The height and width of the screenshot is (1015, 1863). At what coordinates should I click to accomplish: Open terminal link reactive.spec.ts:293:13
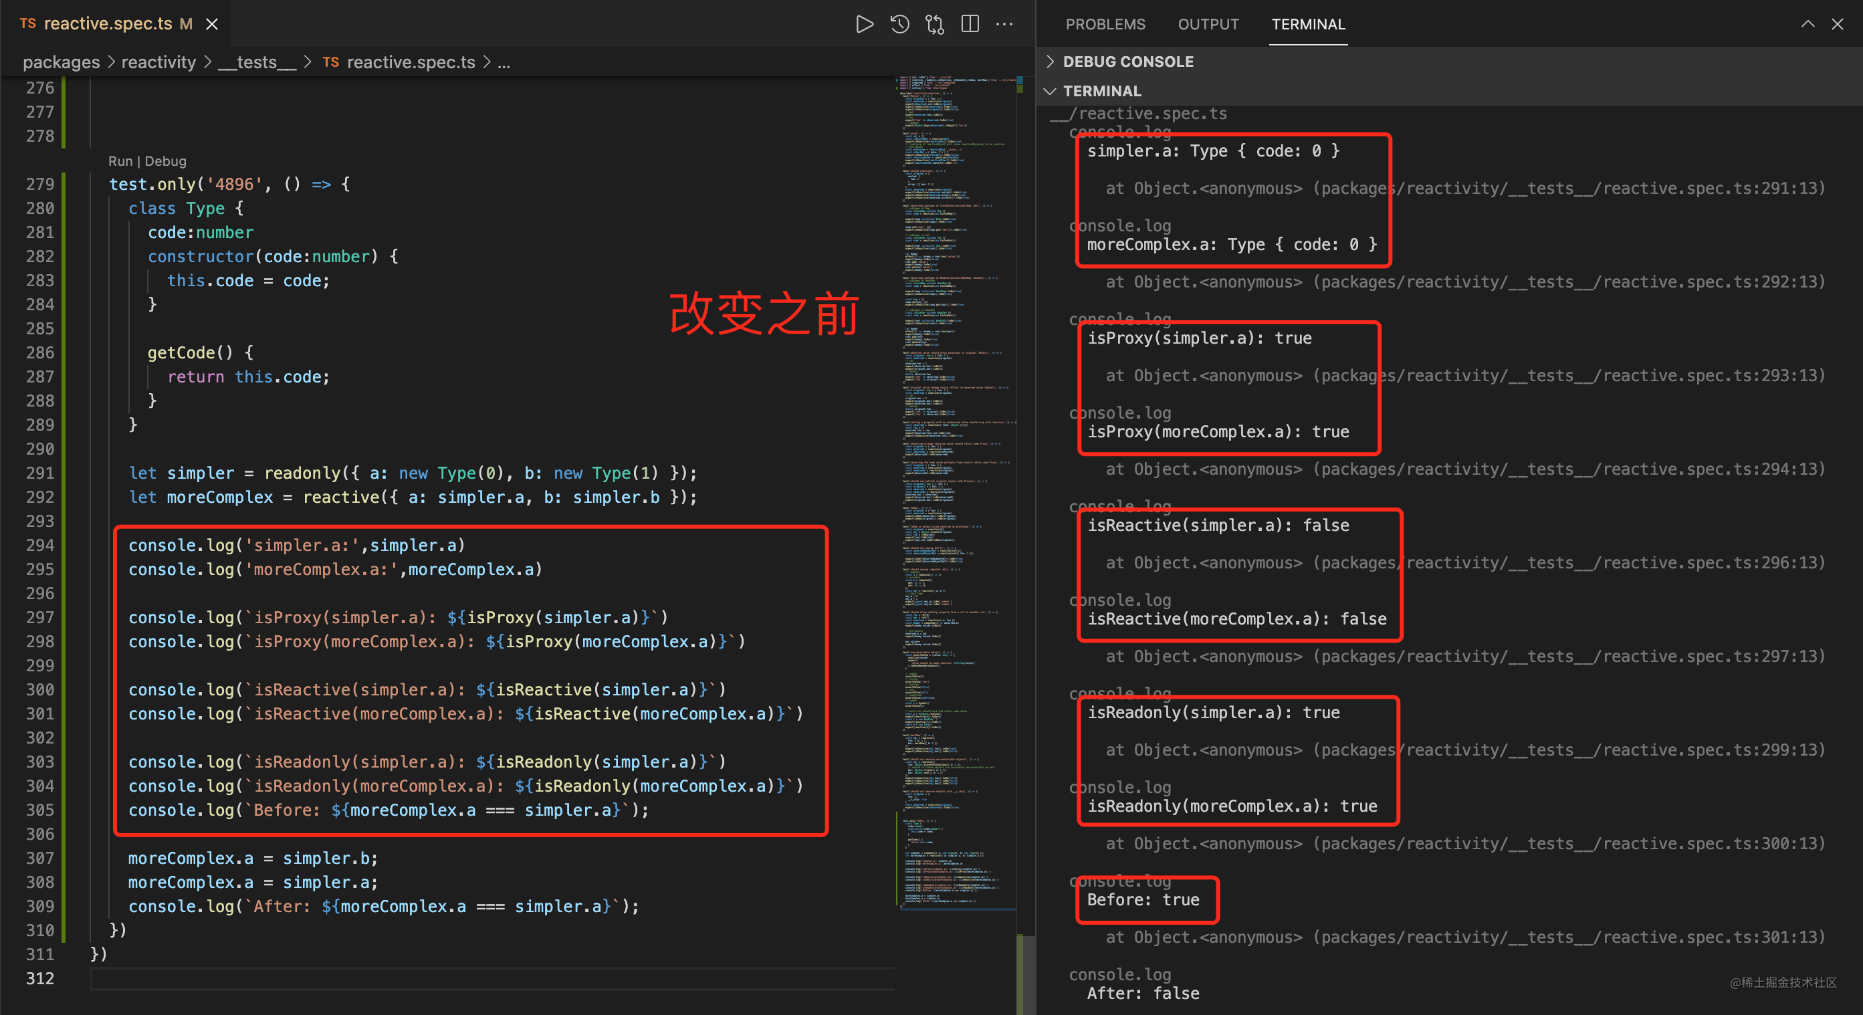coord(1569,375)
